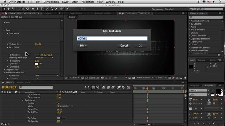Click the Effects & Presets search field

click(206, 17)
